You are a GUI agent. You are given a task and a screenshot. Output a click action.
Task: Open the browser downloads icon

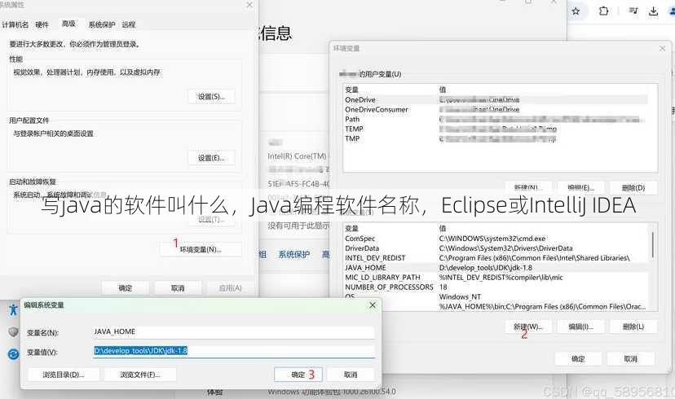click(x=654, y=11)
